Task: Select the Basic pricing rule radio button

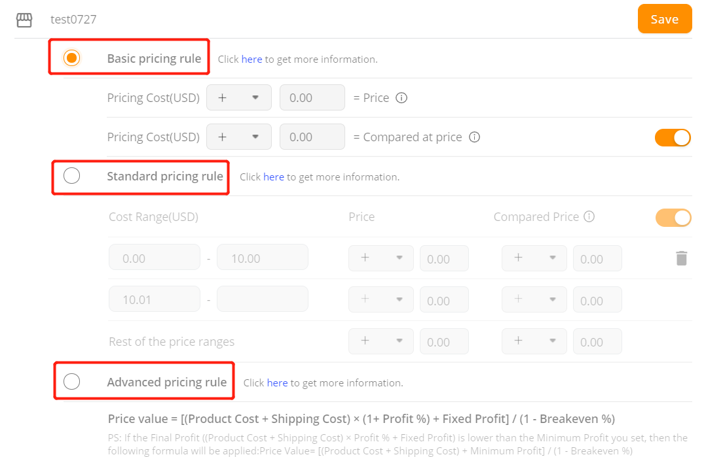Action: 71,58
